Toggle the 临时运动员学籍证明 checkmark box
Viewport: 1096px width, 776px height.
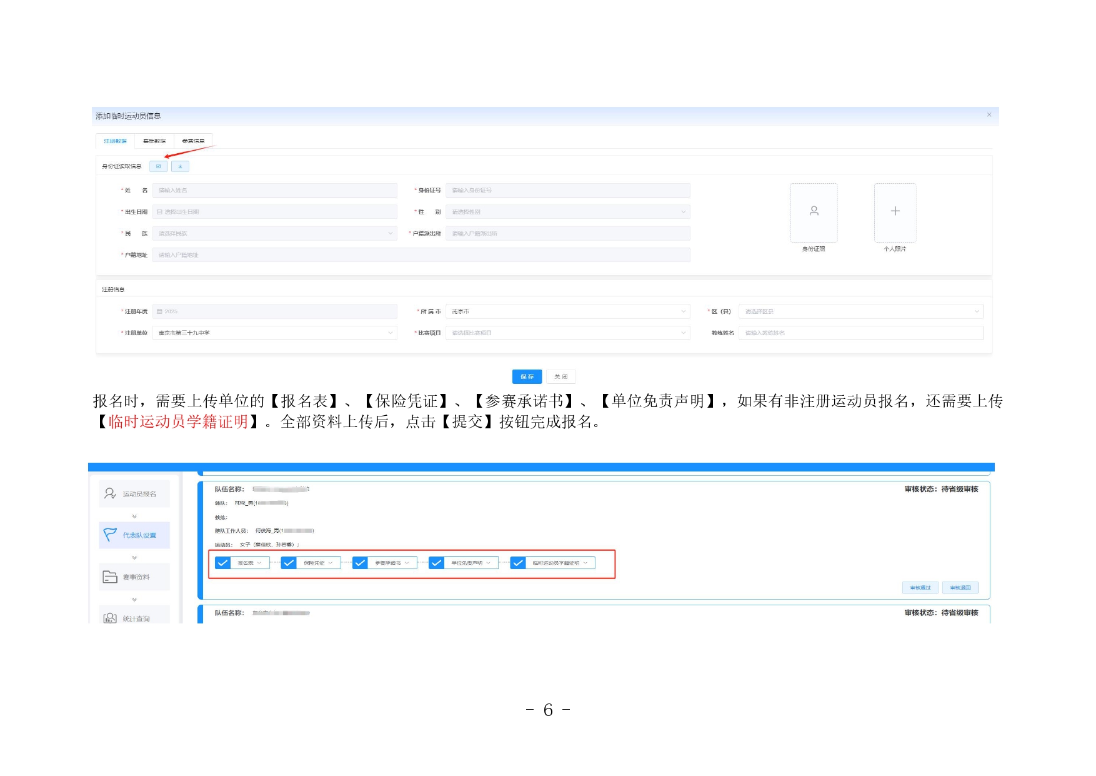point(518,563)
